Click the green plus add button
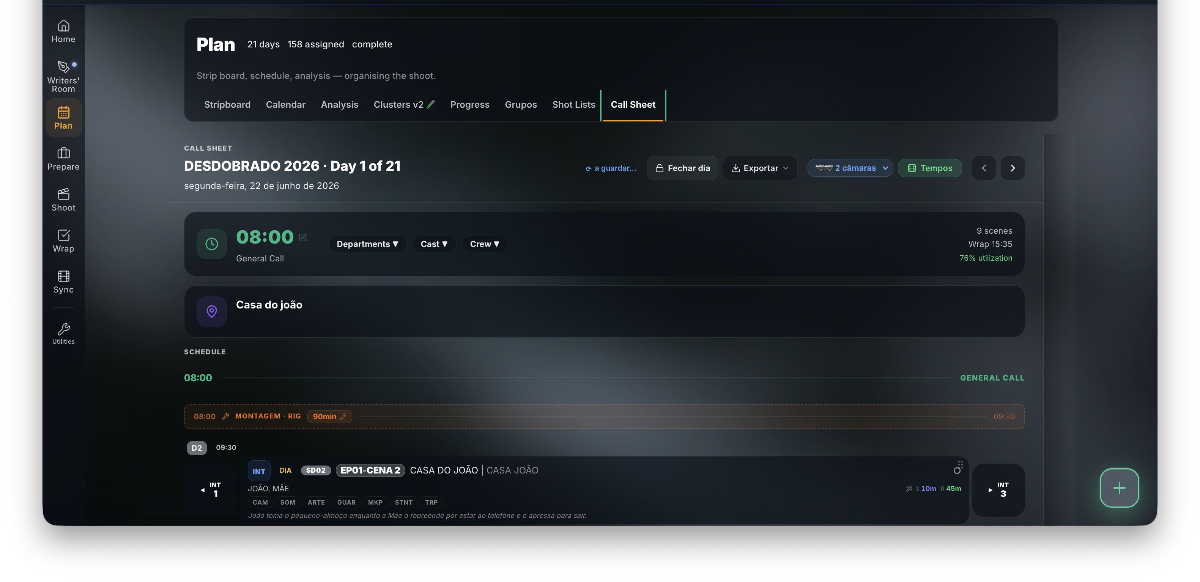Viewport: 1200px width, 582px height. click(1119, 488)
